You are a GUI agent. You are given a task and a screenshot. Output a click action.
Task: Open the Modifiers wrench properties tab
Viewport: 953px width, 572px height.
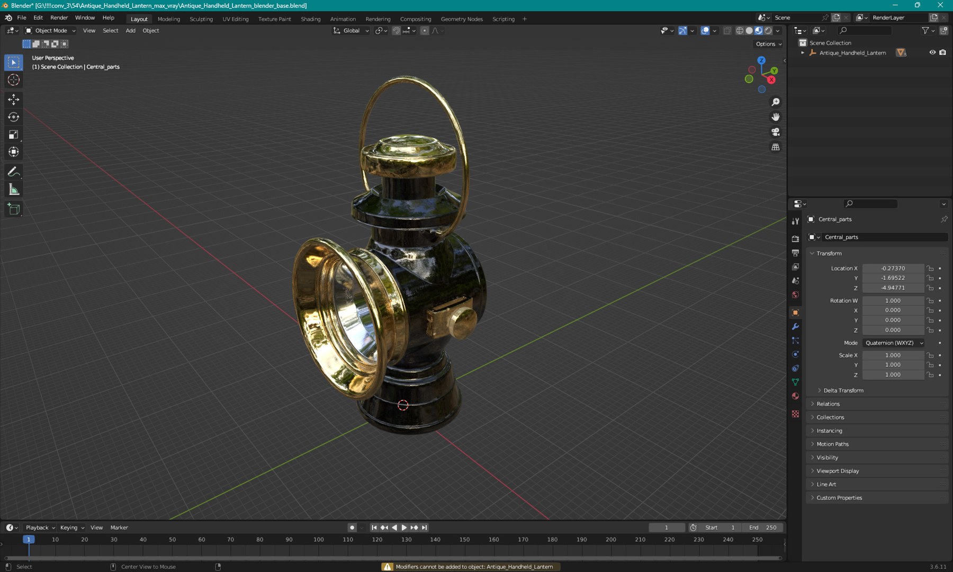point(795,327)
